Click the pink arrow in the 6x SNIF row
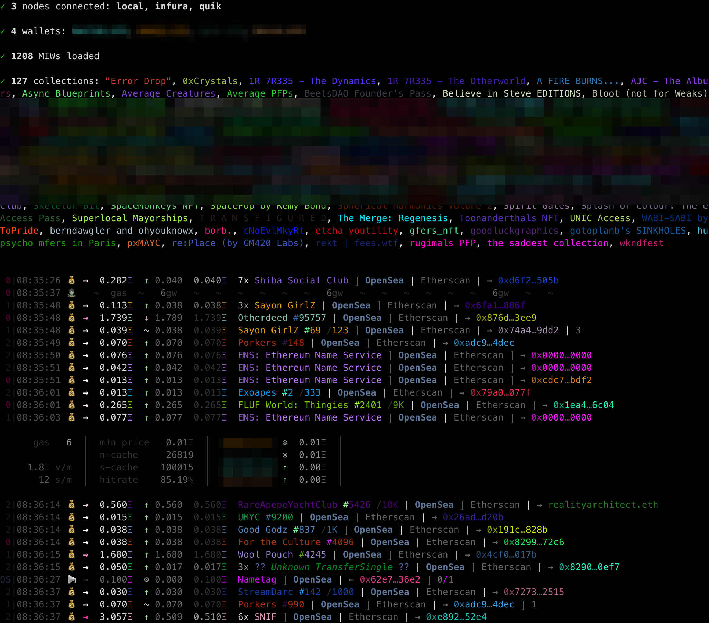 pyautogui.click(x=86, y=617)
